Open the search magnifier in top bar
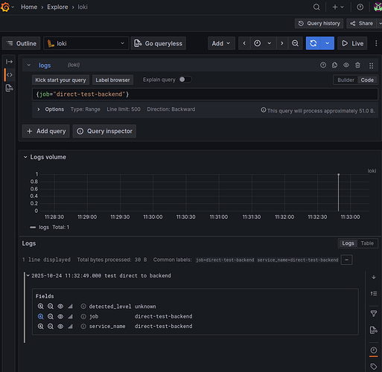 coord(316,7)
